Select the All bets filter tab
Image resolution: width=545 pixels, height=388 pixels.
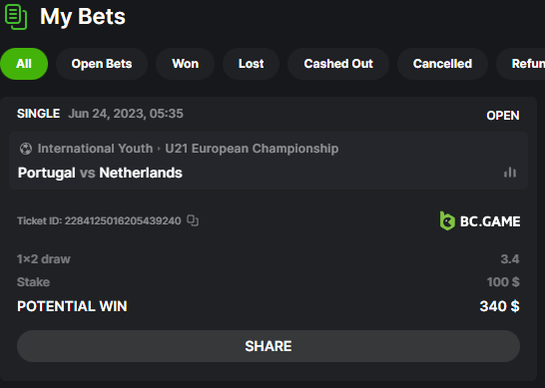pyautogui.click(x=24, y=64)
